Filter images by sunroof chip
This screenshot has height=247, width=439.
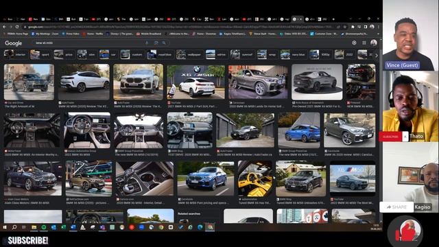pos(242,54)
